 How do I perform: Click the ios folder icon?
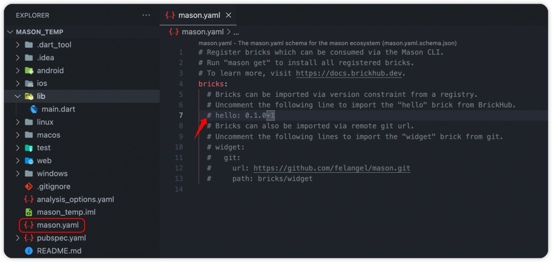pyautogui.click(x=29, y=83)
